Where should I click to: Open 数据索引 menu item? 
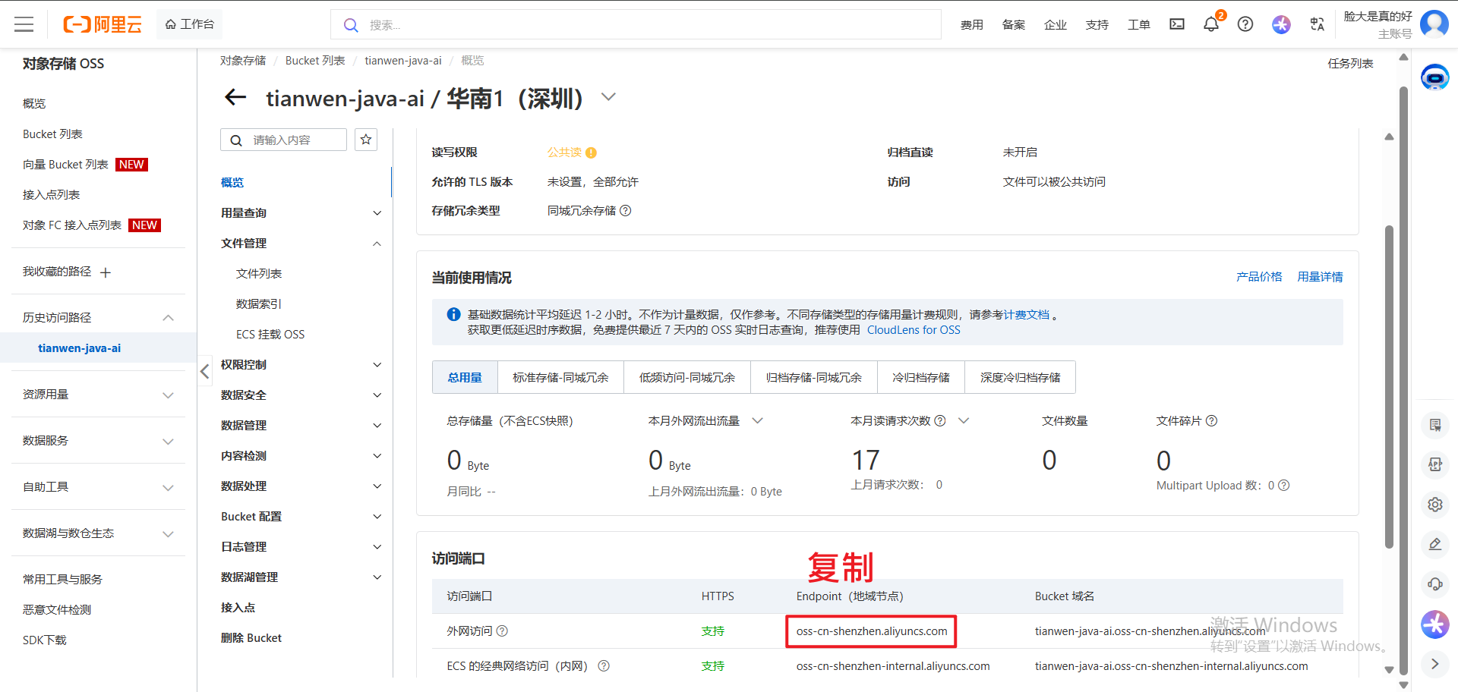[259, 304]
